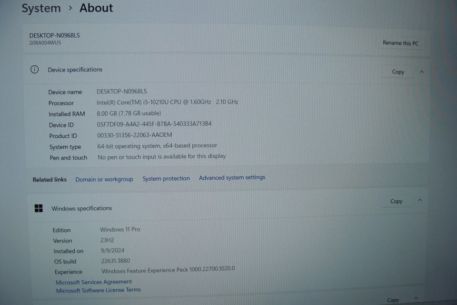Select the 9/9/2024 installed date
This screenshot has height=305, width=457.
pos(112,250)
